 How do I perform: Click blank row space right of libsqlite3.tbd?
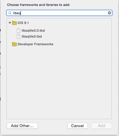pos(76,36)
